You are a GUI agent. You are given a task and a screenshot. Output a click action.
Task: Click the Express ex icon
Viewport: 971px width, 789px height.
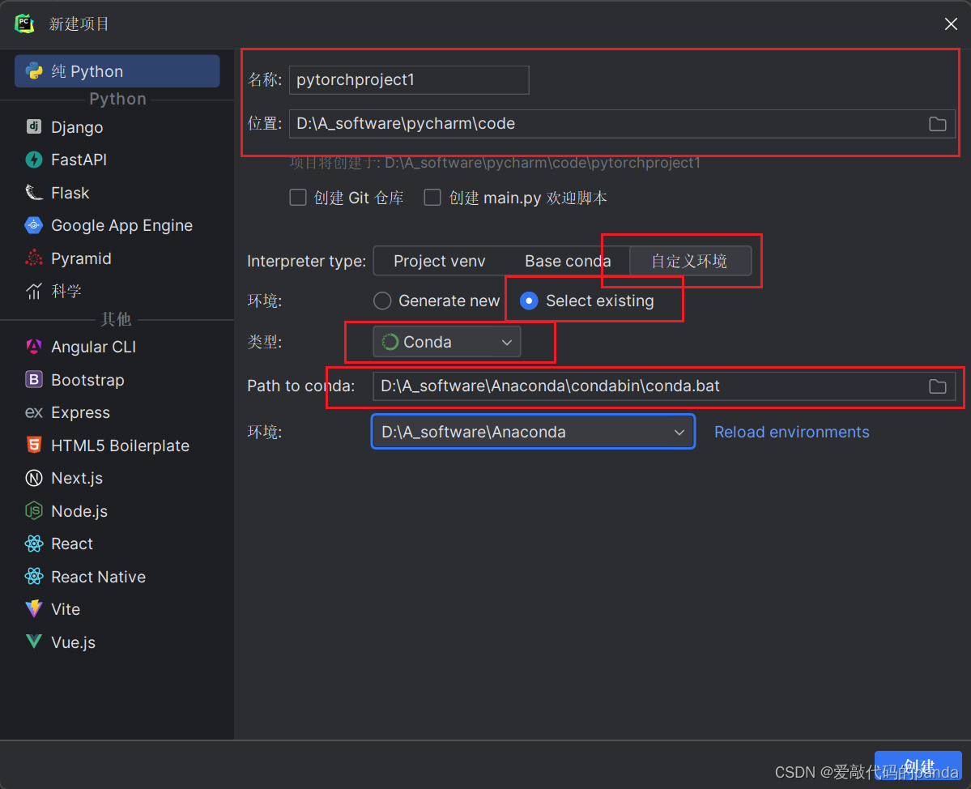(x=34, y=412)
